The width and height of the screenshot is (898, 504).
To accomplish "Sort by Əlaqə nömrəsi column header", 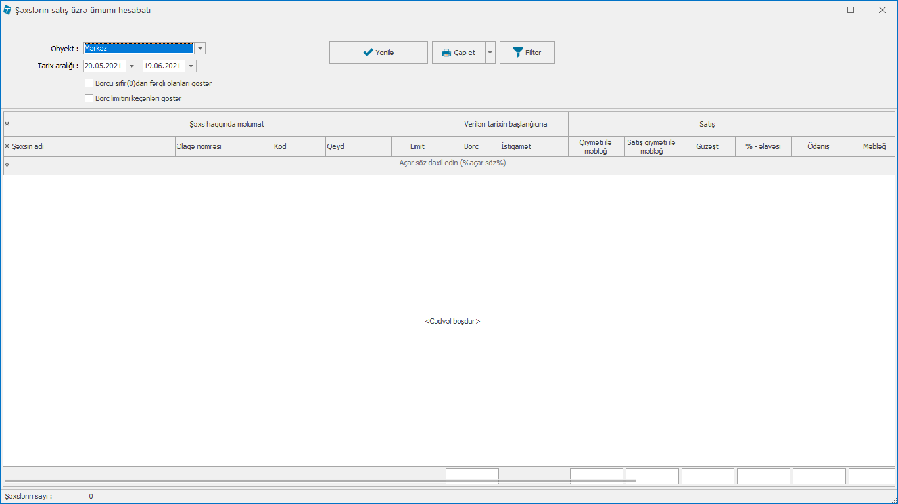I will point(223,146).
